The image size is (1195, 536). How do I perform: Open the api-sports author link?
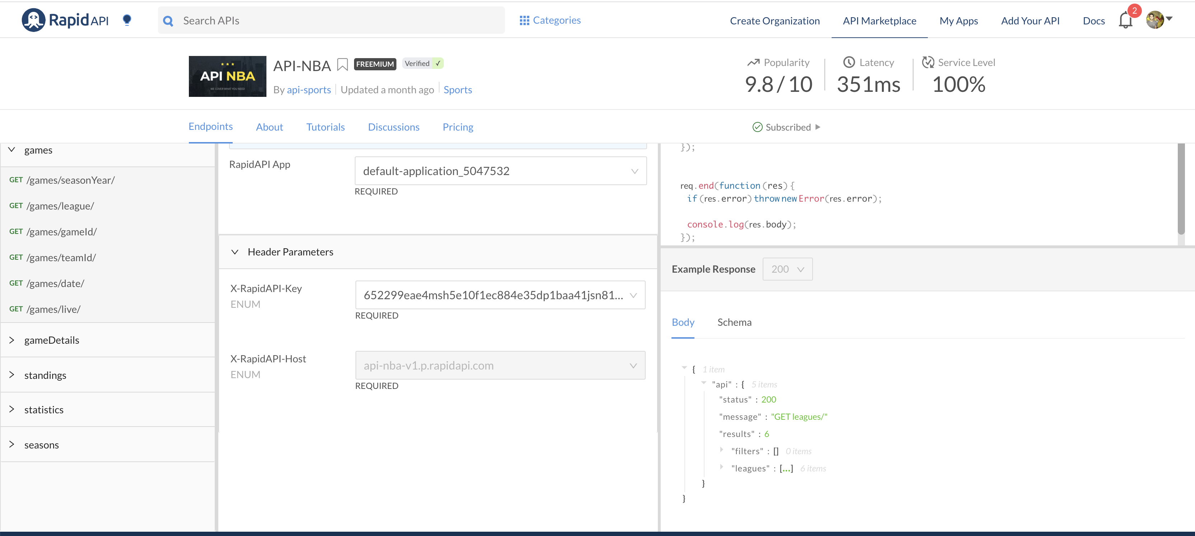tap(308, 89)
